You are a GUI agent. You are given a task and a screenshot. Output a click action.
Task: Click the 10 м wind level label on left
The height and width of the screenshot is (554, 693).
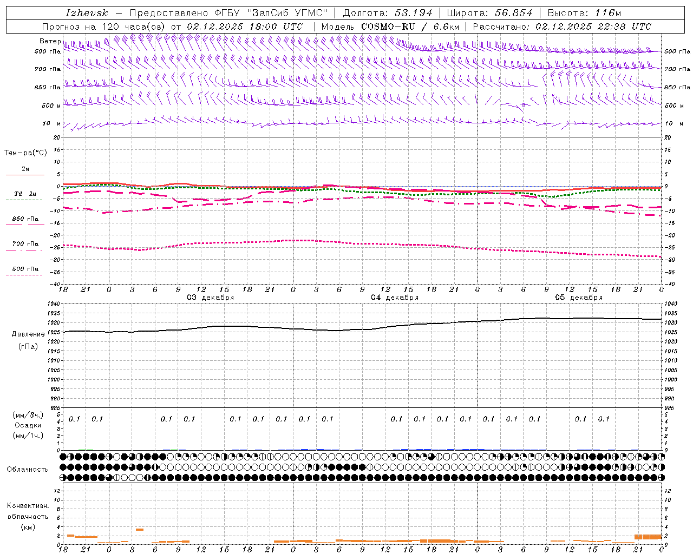pyautogui.click(x=51, y=123)
